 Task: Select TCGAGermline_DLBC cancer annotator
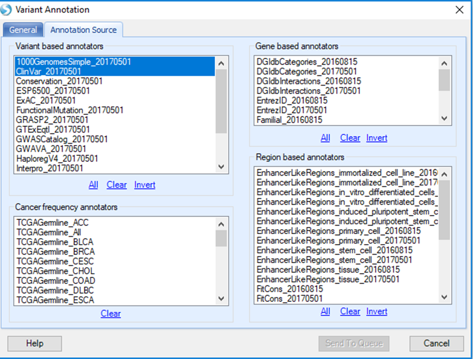pyautogui.click(x=115, y=291)
